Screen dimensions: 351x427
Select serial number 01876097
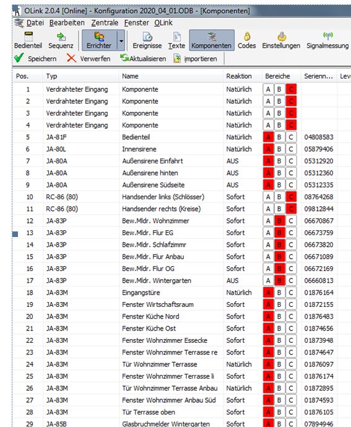tap(319, 364)
